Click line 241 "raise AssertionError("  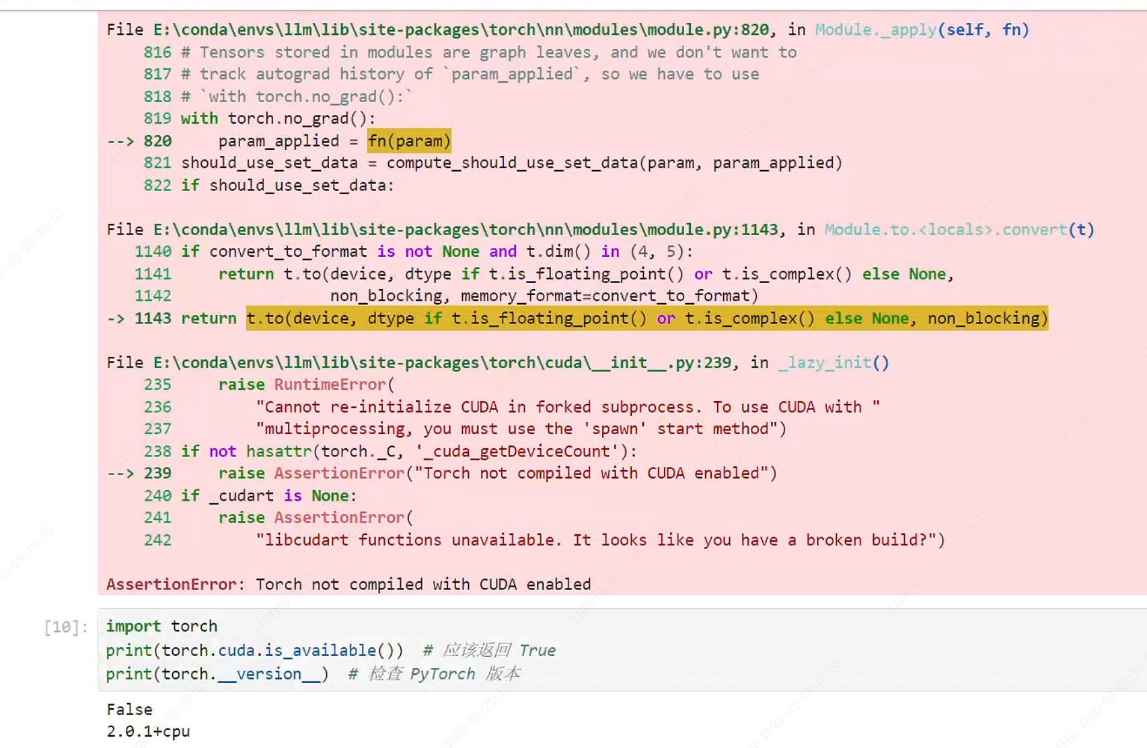[x=316, y=517]
